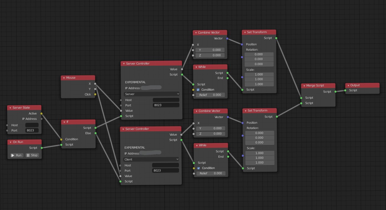Click the Stop pause icon in On Run node
This screenshot has width=386, height=210.
coord(28,155)
